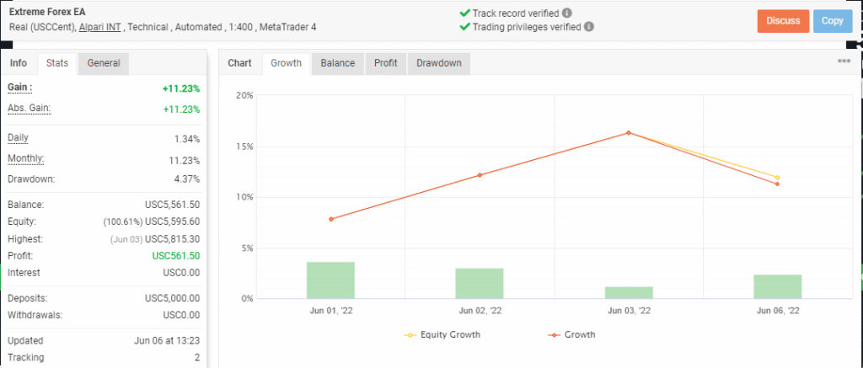Click info icon beside Trading privileges verified
Screen dimensions: 863x368
click(x=588, y=27)
